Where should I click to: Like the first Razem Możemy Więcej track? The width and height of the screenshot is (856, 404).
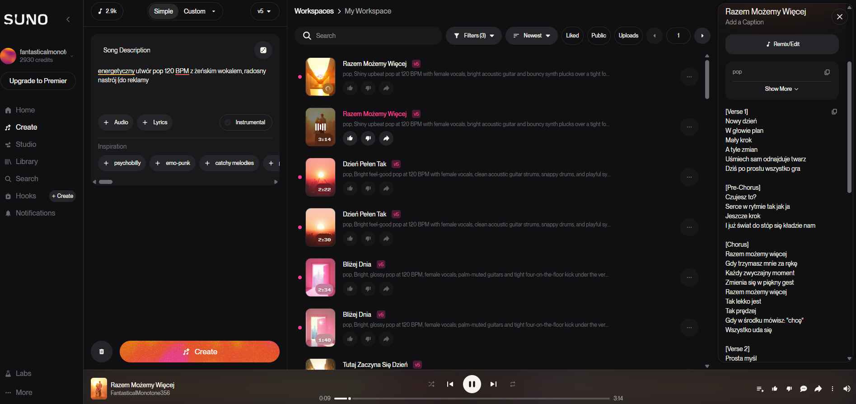click(x=350, y=88)
